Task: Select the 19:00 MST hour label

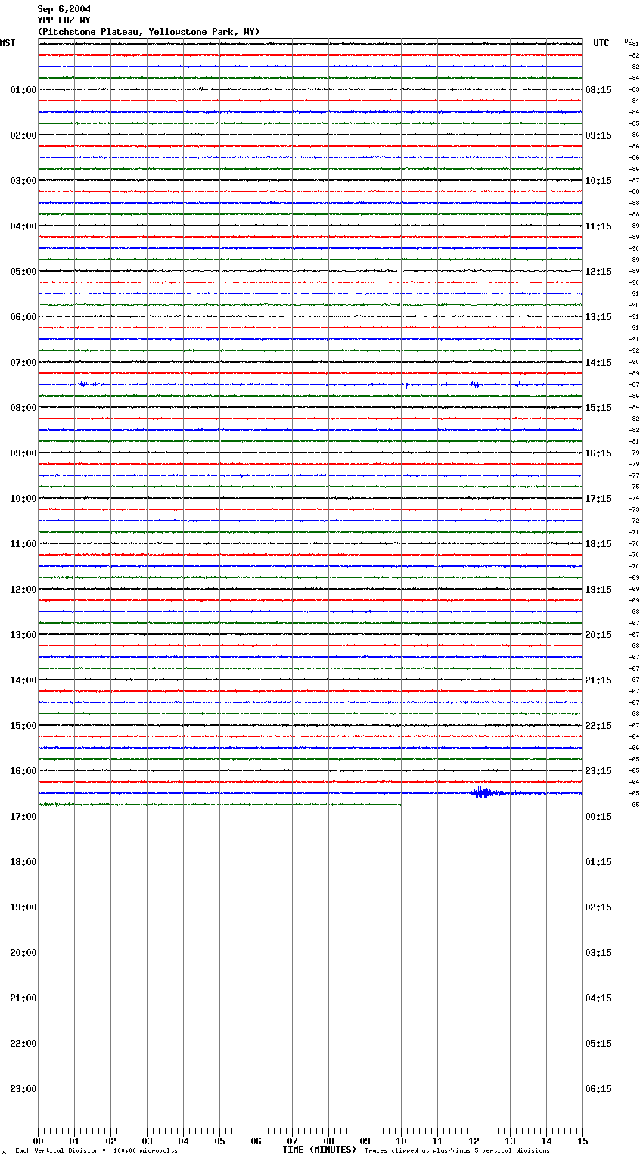Action: click(x=23, y=907)
